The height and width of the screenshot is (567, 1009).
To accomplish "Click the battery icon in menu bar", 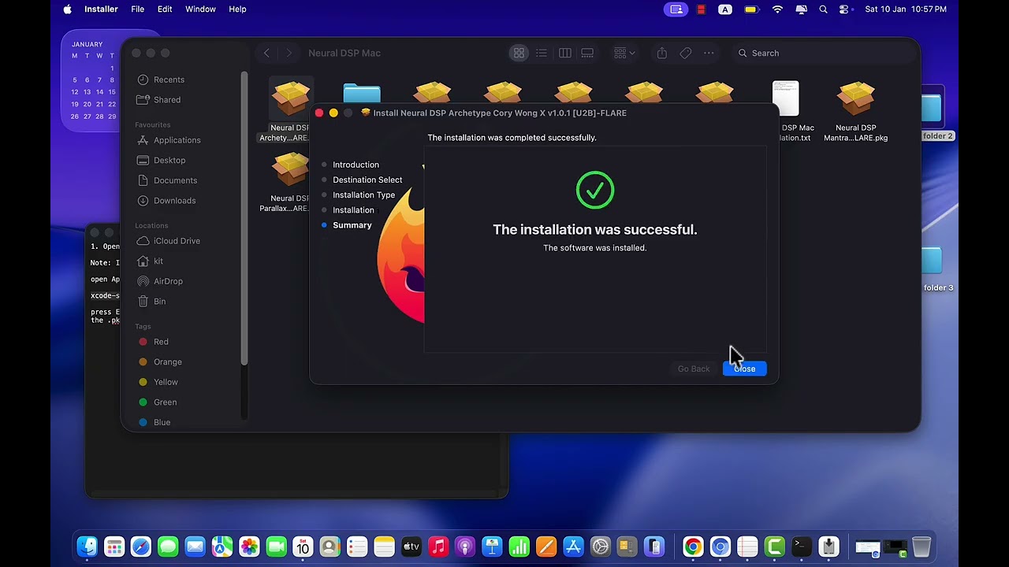I will [x=751, y=9].
